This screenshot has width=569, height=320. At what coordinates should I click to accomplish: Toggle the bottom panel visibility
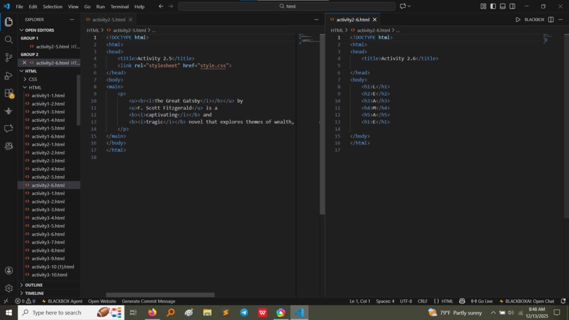point(502,7)
